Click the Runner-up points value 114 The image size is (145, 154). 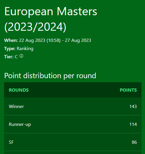(x=133, y=124)
